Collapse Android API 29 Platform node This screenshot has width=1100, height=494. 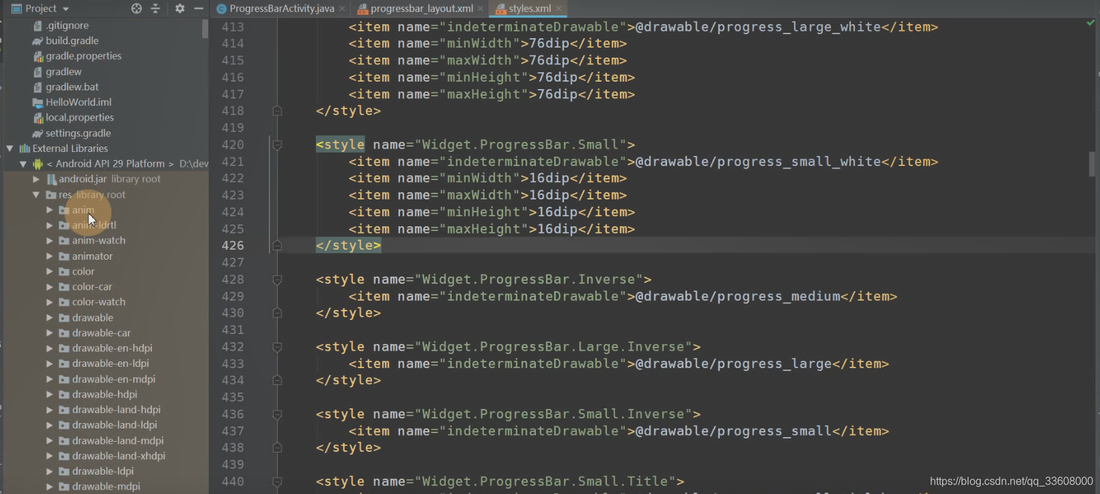pos(23,164)
